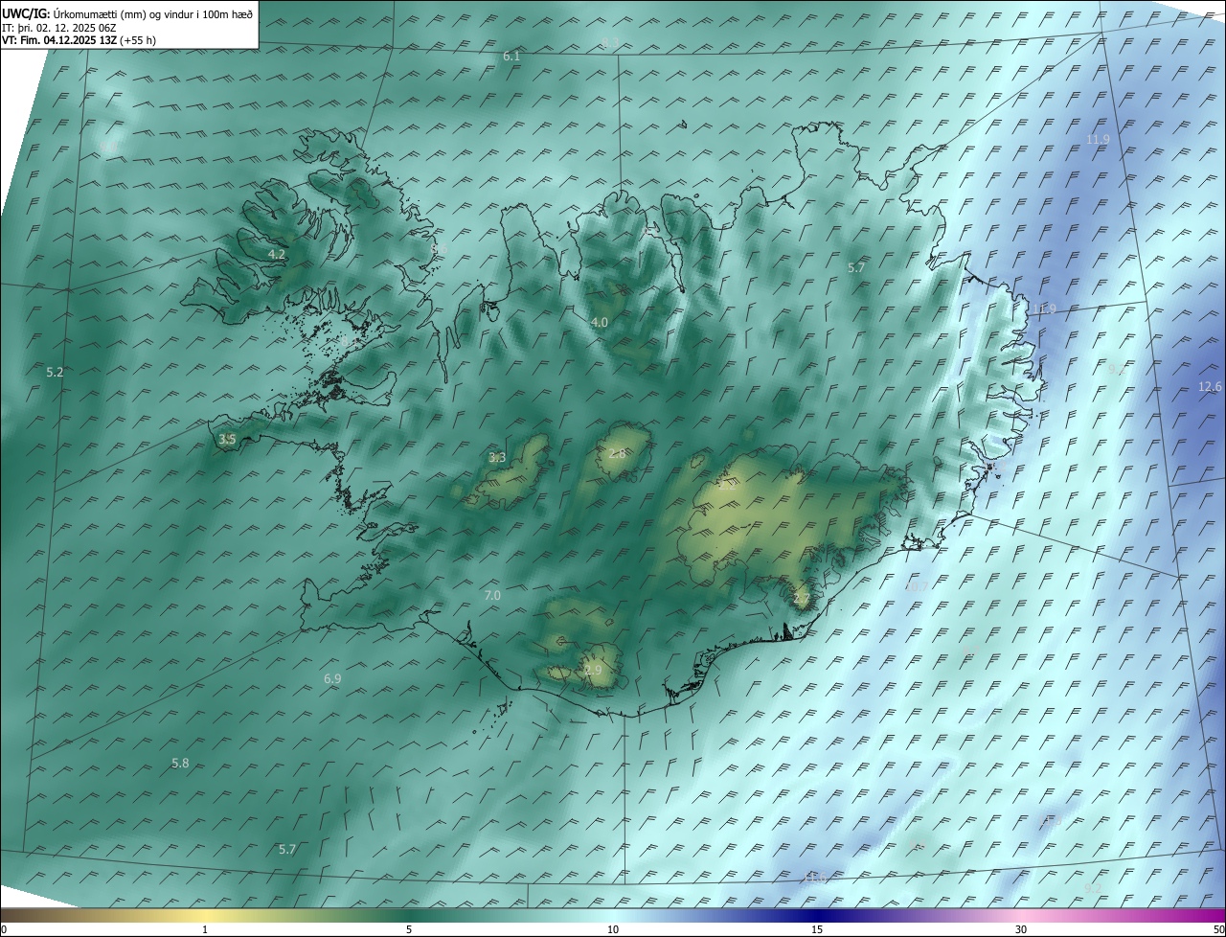Select the 6.1 value label north of Iceland

(x=511, y=57)
